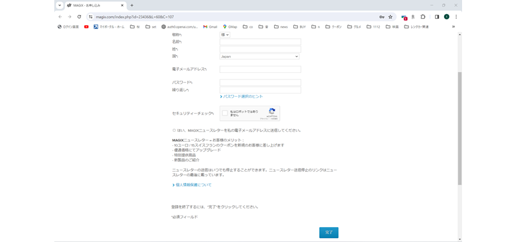The image size is (517, 242).
Task: Click the reCAPTCHA logo
Action: click(271, 111)
